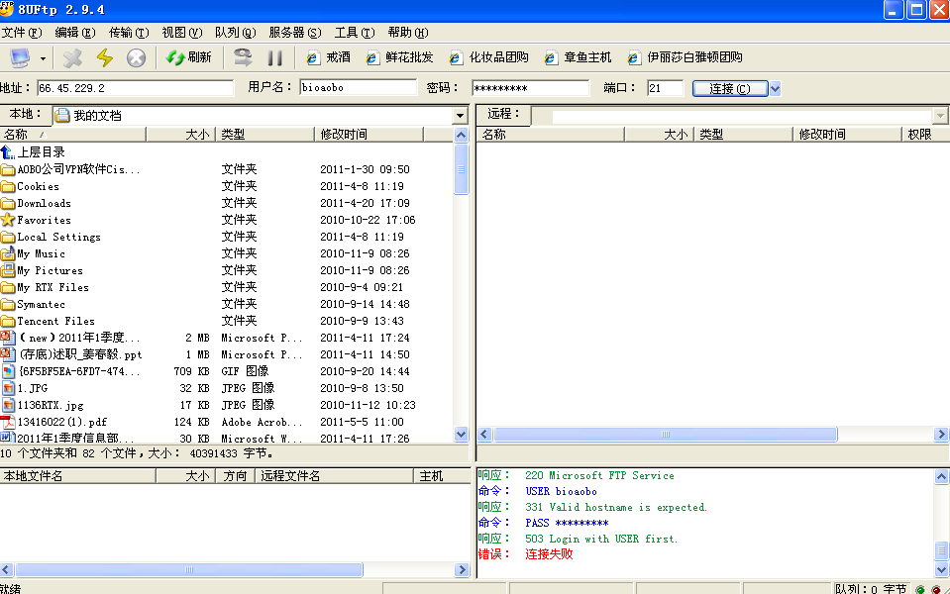Open the 视图(V) menu

(x=181, y=32)
